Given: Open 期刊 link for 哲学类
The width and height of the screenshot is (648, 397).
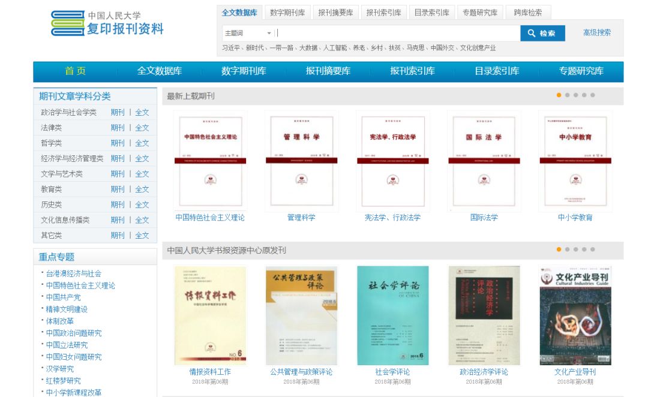Looking at the screenshot, I should coord(118,143).
